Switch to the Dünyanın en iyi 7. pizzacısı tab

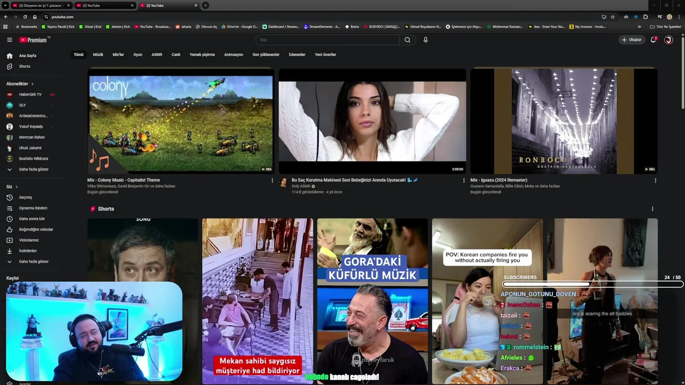(41, 5)
